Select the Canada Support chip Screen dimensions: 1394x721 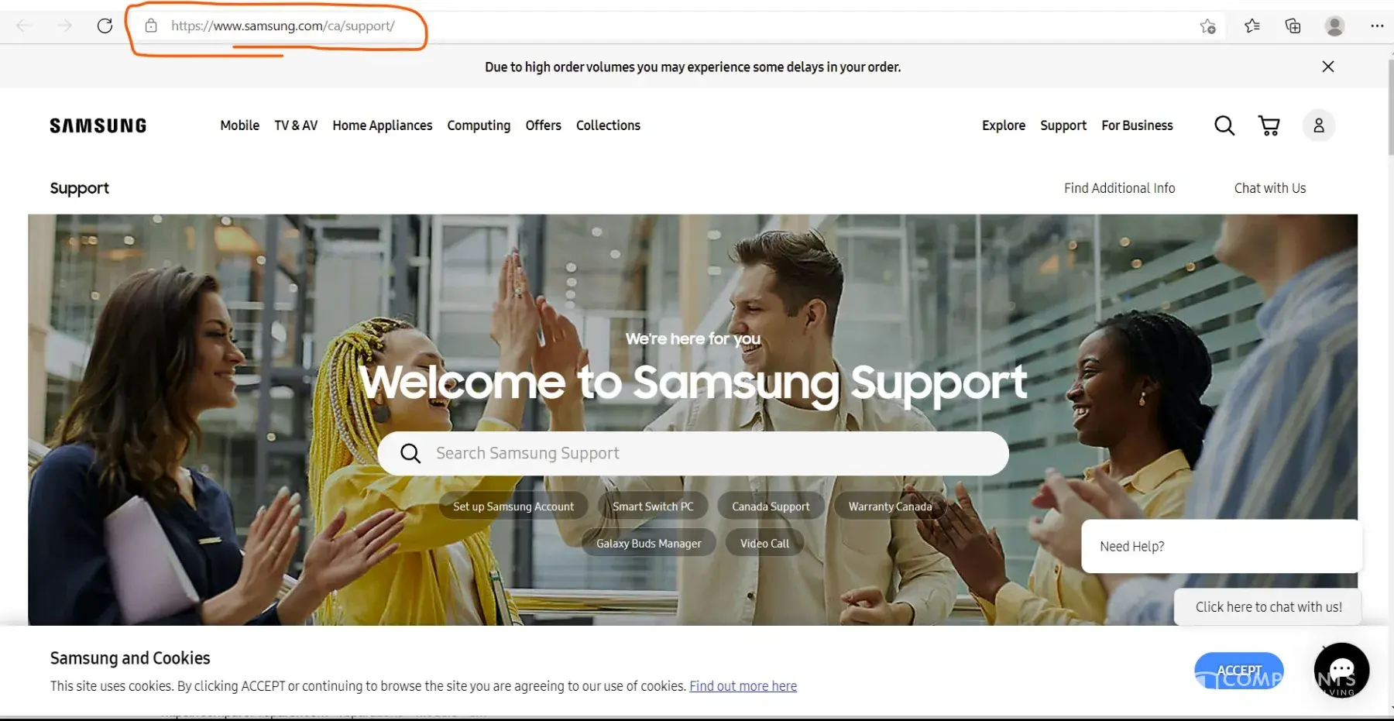point(771,506)
